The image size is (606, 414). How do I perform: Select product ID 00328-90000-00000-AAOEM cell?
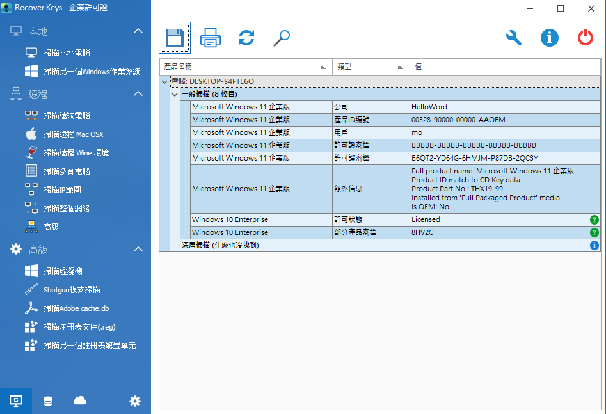point(505,120)
